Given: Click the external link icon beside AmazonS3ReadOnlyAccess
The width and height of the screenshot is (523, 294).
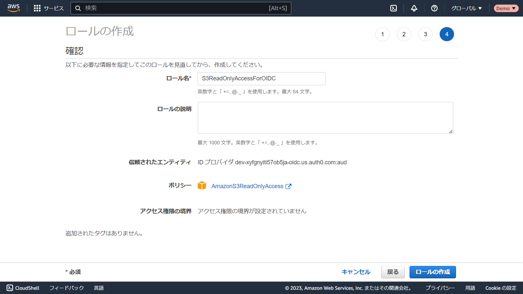Looking at the screenshot, I should [x=288, y=186].
